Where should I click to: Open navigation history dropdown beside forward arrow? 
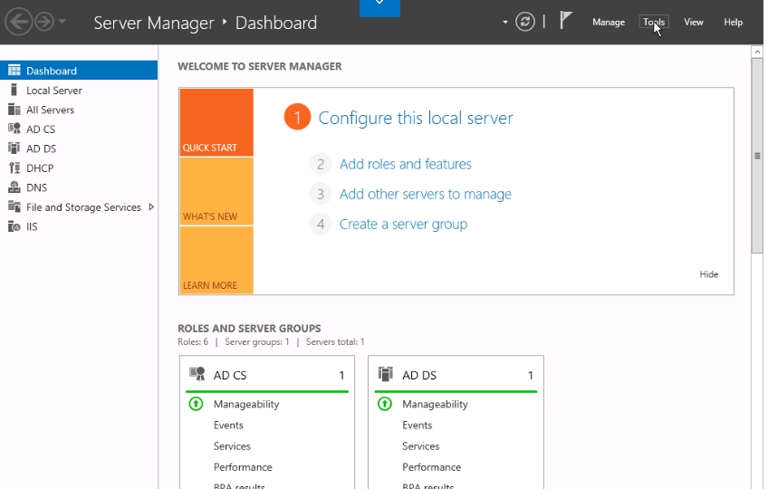tap(62, 21)
